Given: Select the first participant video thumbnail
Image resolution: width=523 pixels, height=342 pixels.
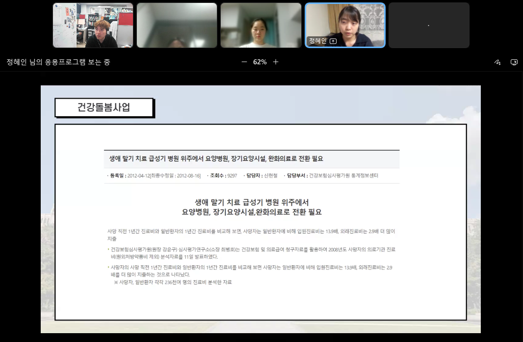Looking at the screenshot, I should click(93, 25).
